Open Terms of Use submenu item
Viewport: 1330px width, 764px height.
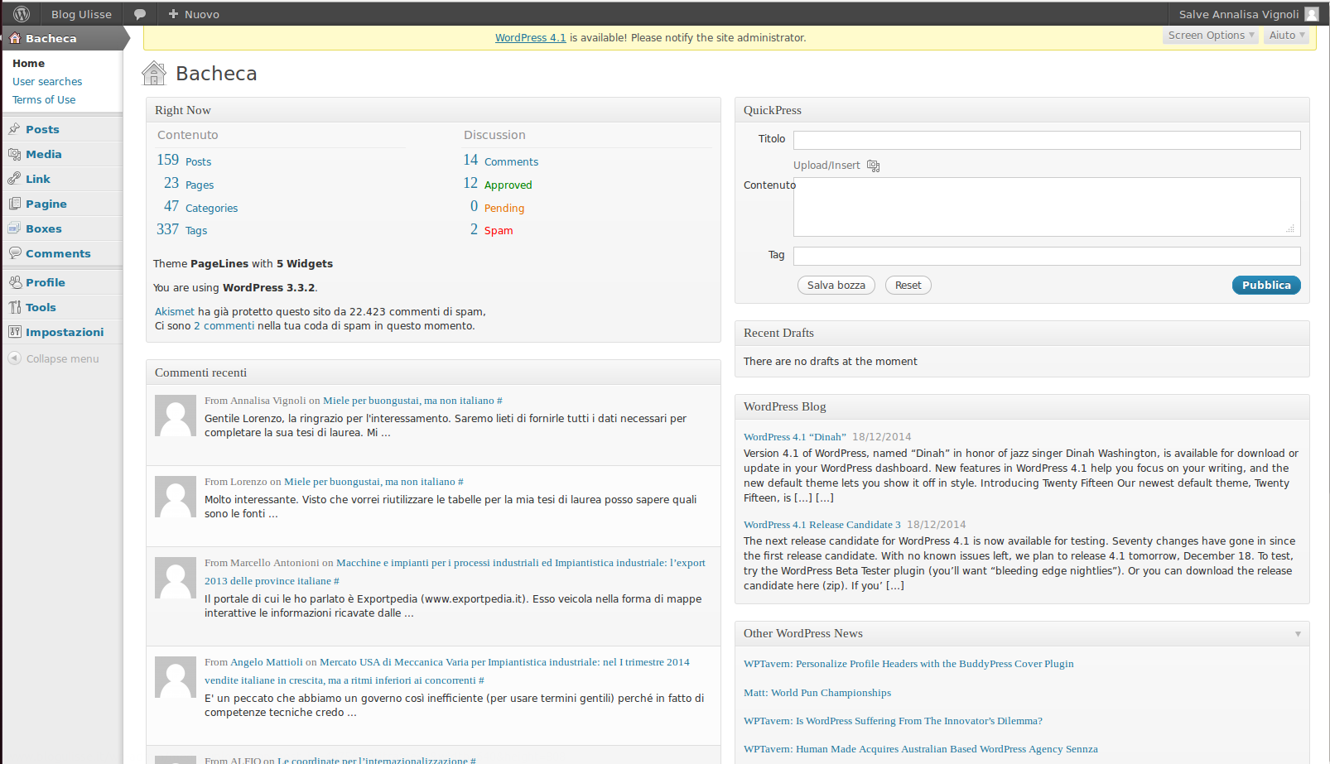[x=44, y=99]
